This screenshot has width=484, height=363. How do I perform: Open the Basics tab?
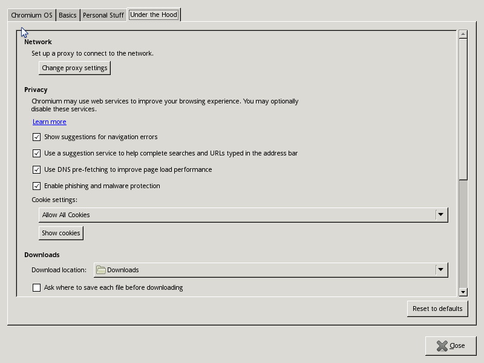coord(68,15)
